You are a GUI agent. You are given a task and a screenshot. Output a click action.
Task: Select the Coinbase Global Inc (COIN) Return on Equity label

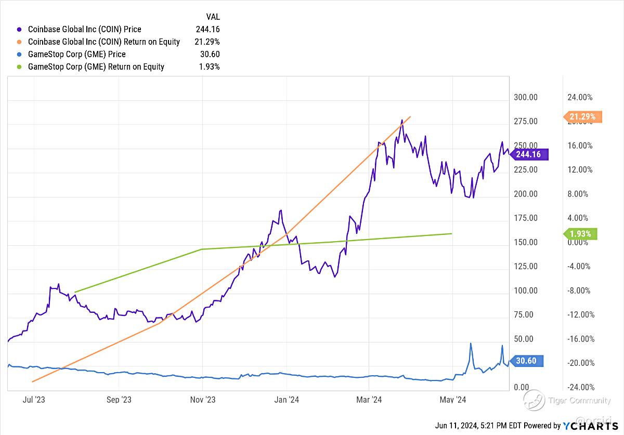click(x=103, y=42)
